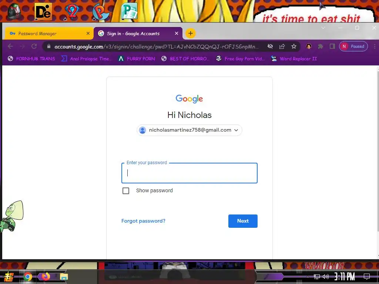
Task: Reload the current page
Action: click(x=34, y=46)
